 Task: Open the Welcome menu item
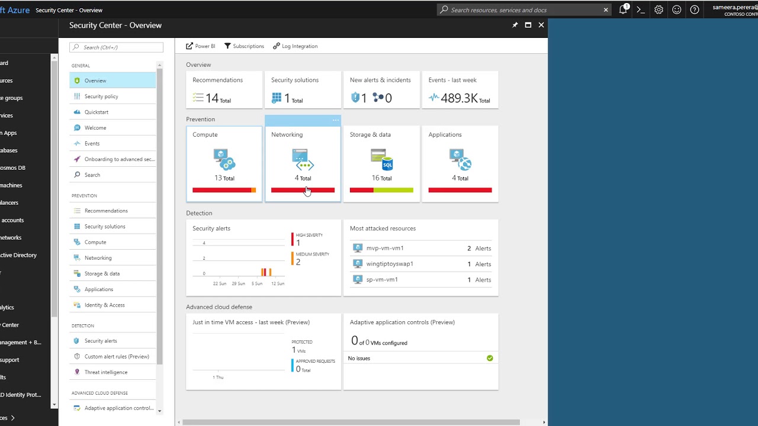(113, 128)
